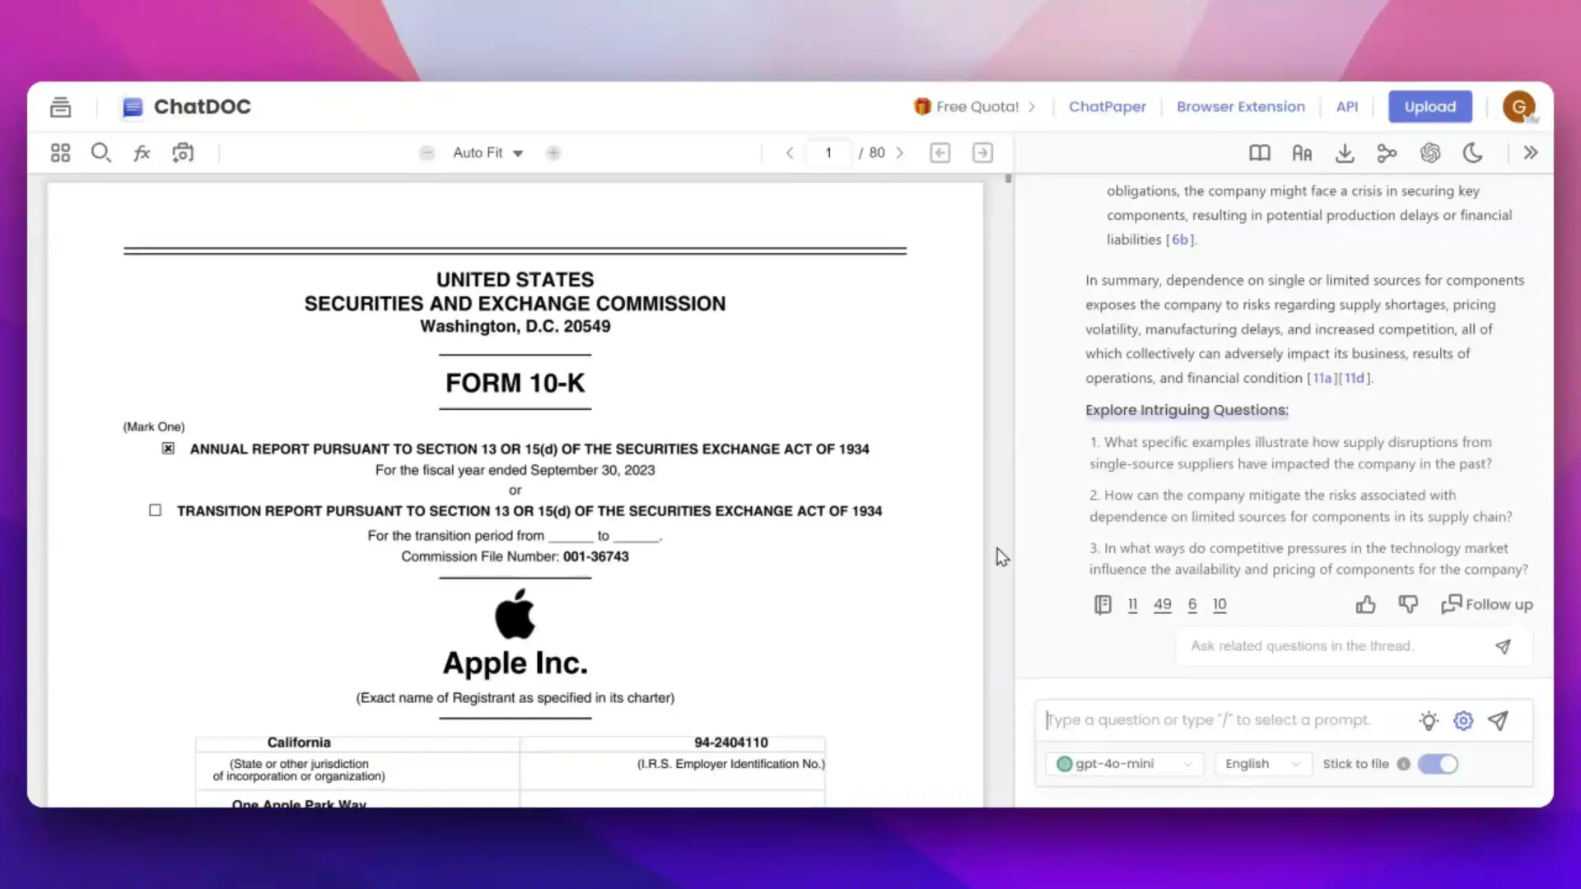Download the document
The height and width of the screenshot is (889, 1581).
[1345, 152]
